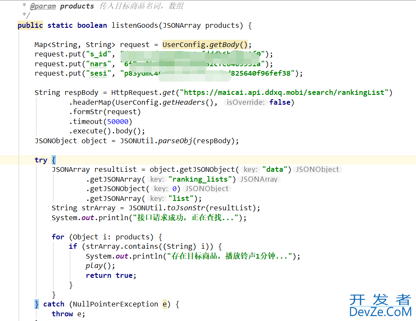The height and width of the screenshot is (321, 416).
Task: Click the @param tag in the Javadoc comment
Action: 43,6
